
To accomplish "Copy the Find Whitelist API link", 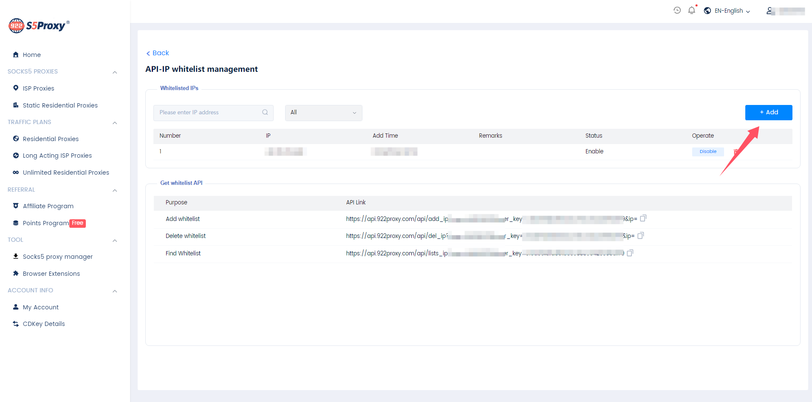I will (630, 253).
